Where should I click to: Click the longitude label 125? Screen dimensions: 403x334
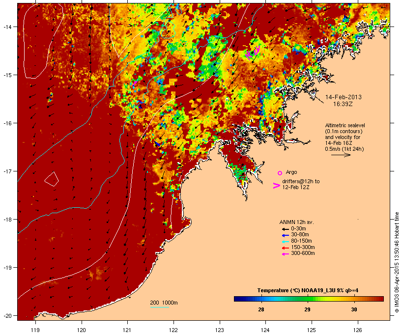point(312,330)
